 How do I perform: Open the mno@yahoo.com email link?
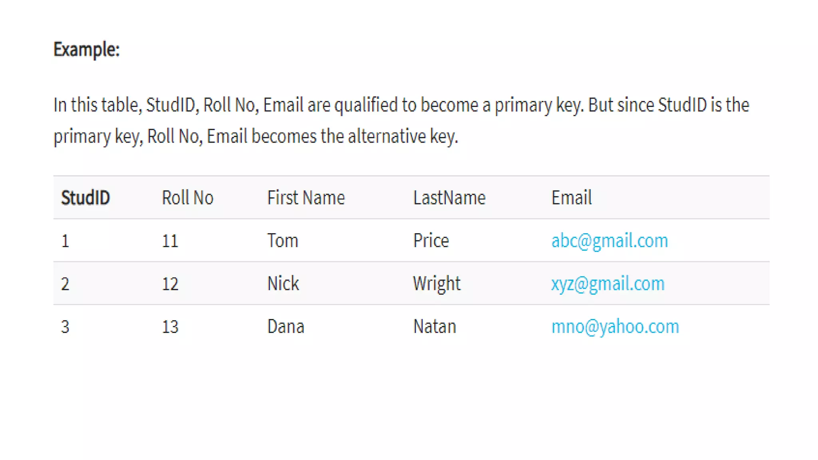pos(615,327)
